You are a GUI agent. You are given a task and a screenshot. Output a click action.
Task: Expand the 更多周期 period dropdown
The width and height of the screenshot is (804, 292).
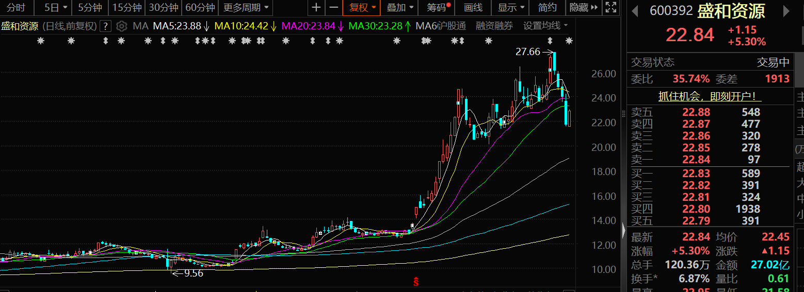pyautogui.click(x=246, y=8)
